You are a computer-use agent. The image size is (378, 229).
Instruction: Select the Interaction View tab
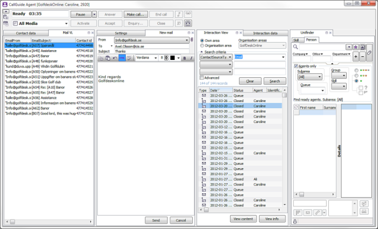216,32
